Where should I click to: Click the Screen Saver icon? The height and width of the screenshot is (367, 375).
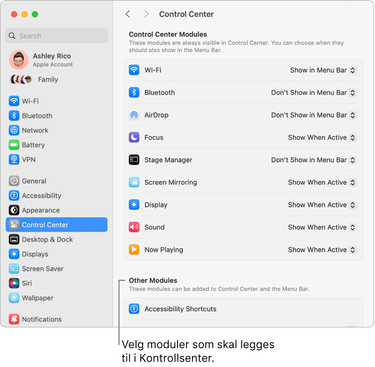pyautogui.click(x=14, y=268)
